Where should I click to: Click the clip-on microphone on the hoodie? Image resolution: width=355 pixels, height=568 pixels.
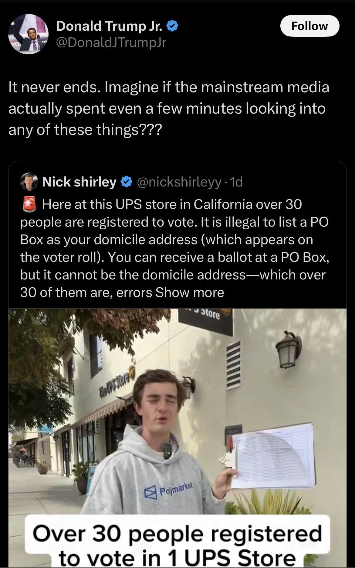[x=167, y=450]
